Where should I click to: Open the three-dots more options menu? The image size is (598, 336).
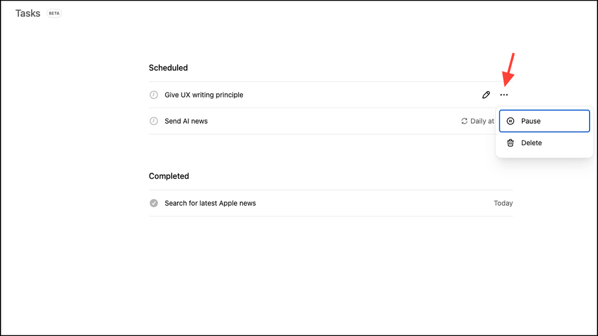point(504,94)
